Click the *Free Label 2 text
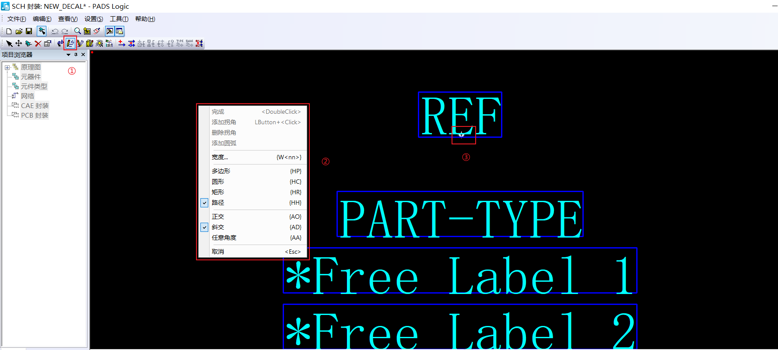This screenshot has height=350, width=778. click(460, 327)
